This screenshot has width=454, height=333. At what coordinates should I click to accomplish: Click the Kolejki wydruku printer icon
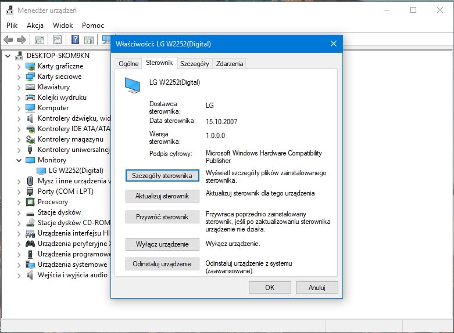30,97
